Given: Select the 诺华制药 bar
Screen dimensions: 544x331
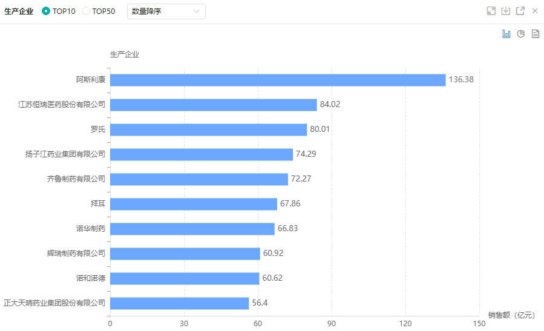Looking at the screenshot, I should point(192,229).
